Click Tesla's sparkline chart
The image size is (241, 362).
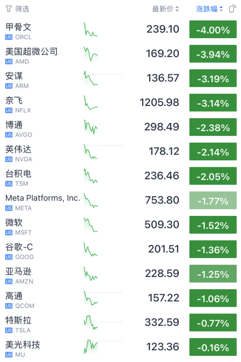pyautogui.click(x=90, y=322)
